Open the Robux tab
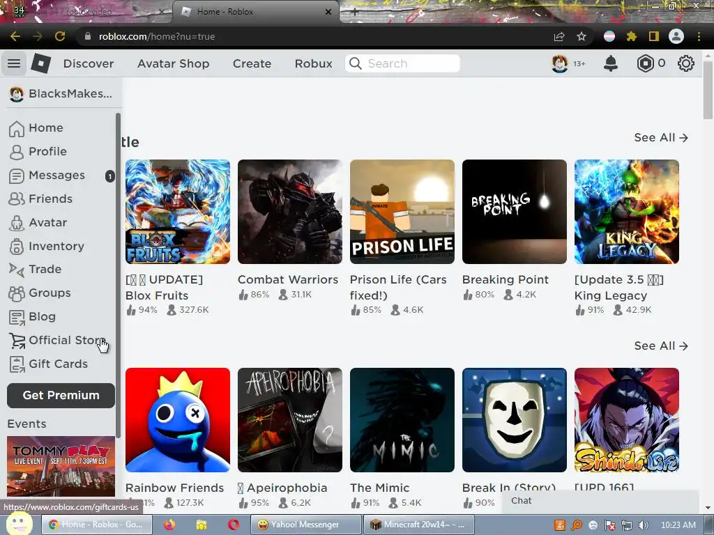The width and height of the screenshot is (714, 535). coord(313,63)
